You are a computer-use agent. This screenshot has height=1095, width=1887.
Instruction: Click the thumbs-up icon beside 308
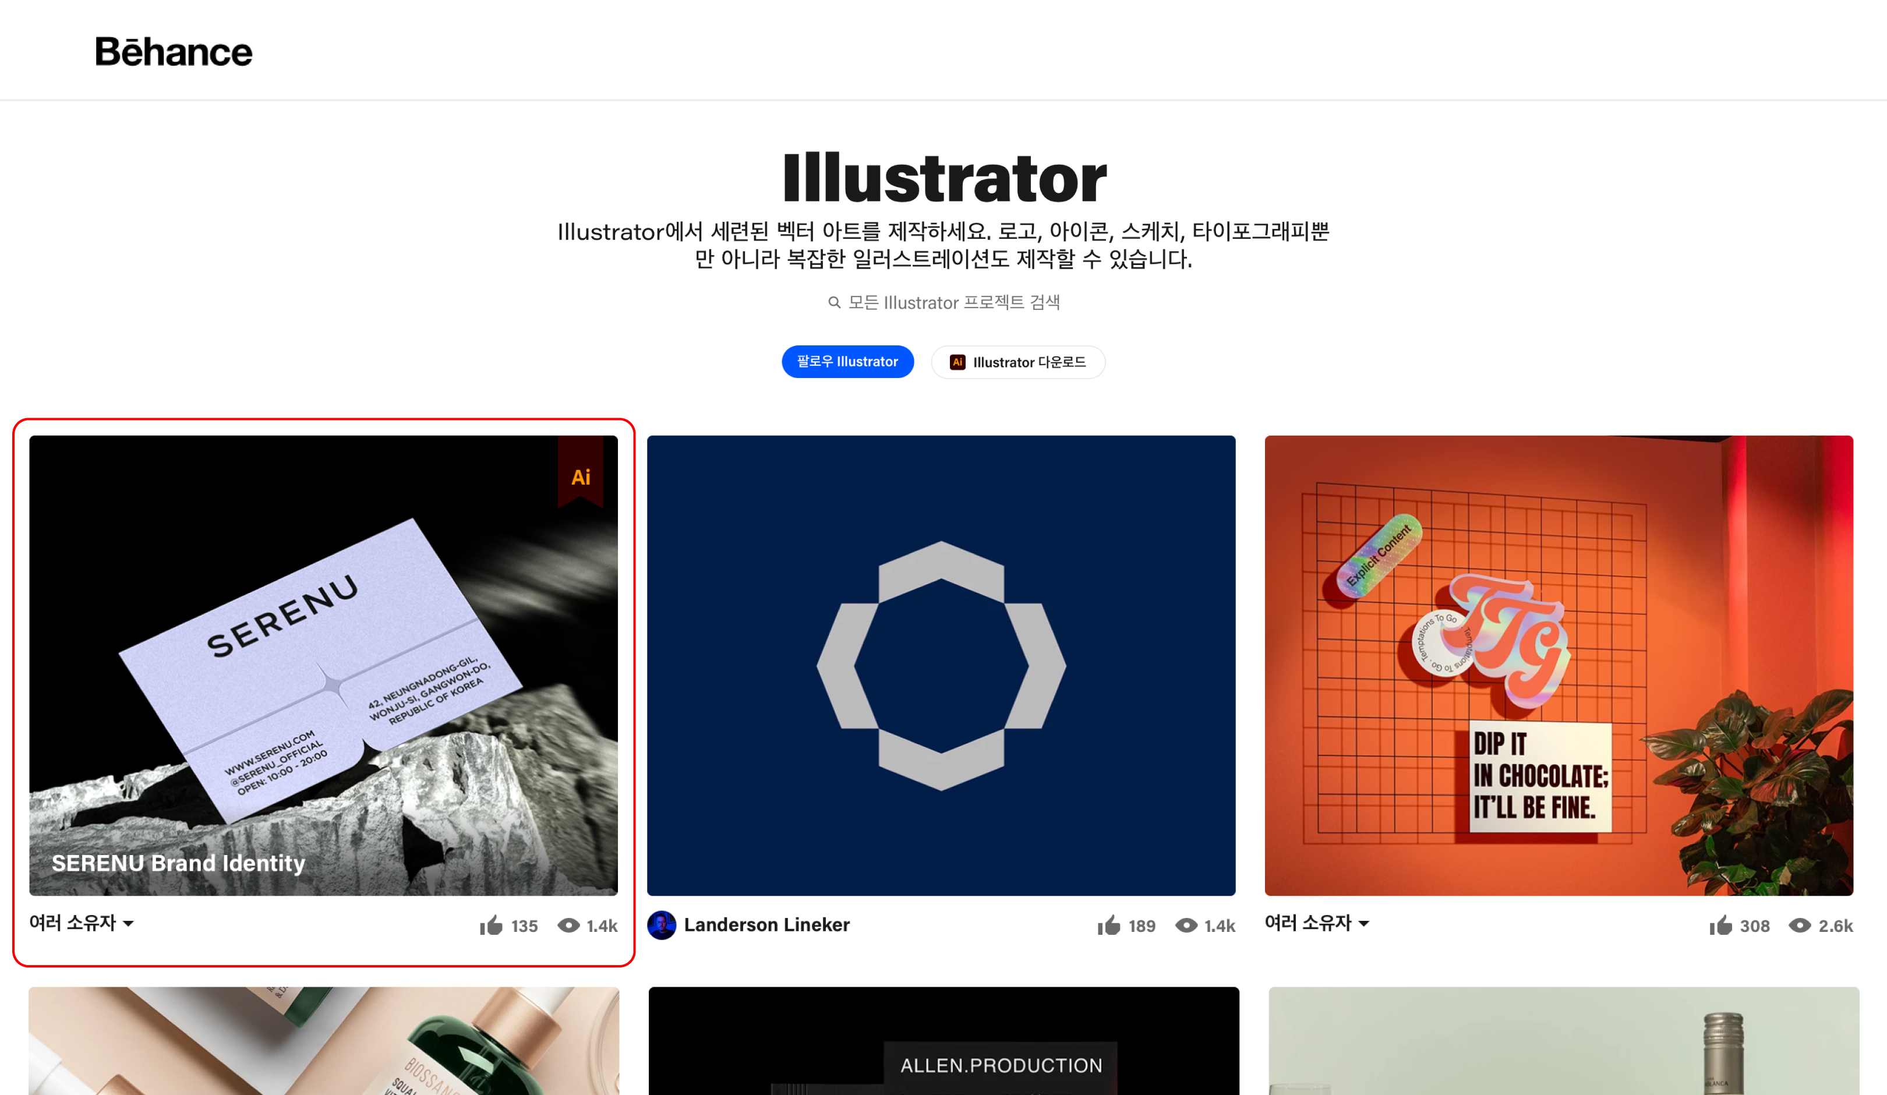click(1721, 925)
